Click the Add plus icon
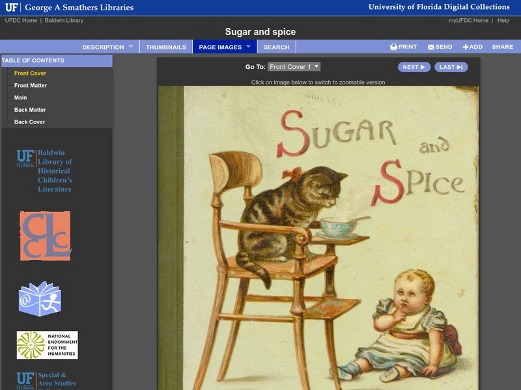 [x=466, y=47]
